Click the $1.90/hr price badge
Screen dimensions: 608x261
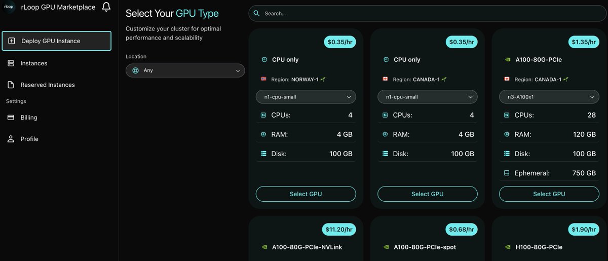pyautogui.click(x=583, y=231)
